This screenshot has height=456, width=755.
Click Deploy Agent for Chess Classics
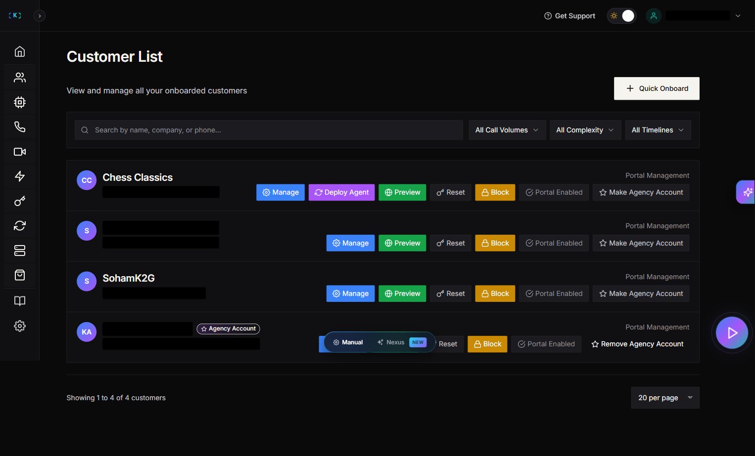click(341, 192)
